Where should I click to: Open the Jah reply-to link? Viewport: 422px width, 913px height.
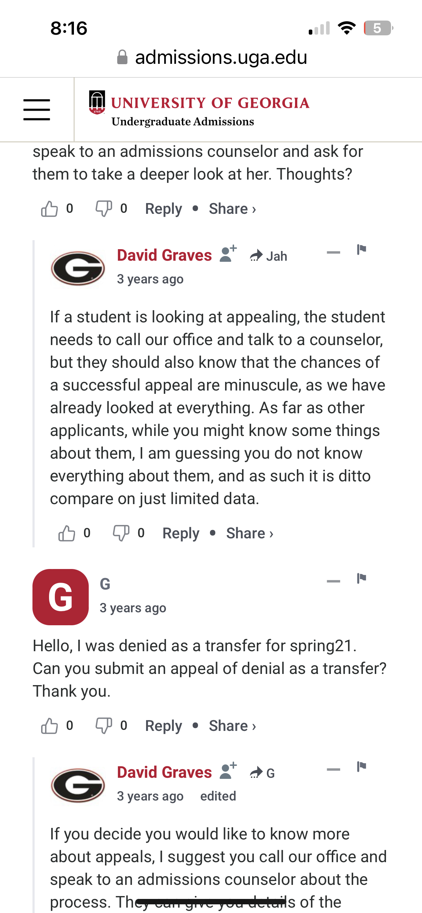pyautogui.click(x=269, y=256)
